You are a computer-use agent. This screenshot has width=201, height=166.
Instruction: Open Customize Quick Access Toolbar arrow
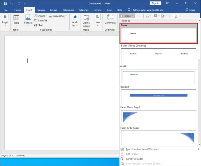coord(25,3)
